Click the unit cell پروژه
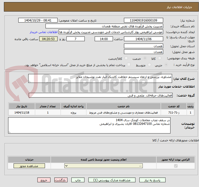 (73, 113)
